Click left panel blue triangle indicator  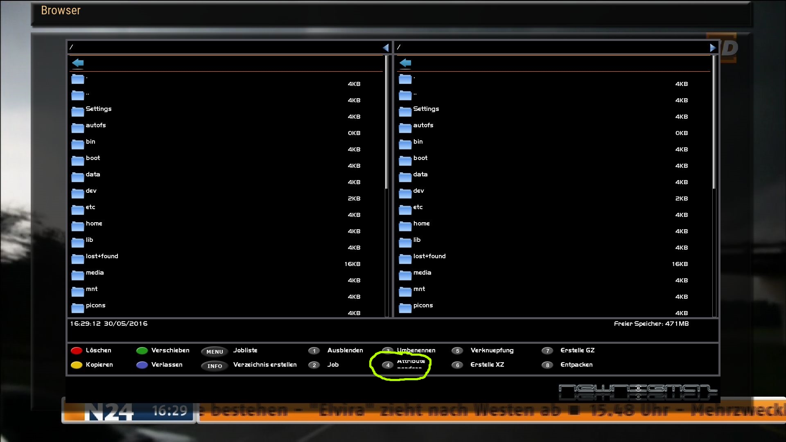386,48
